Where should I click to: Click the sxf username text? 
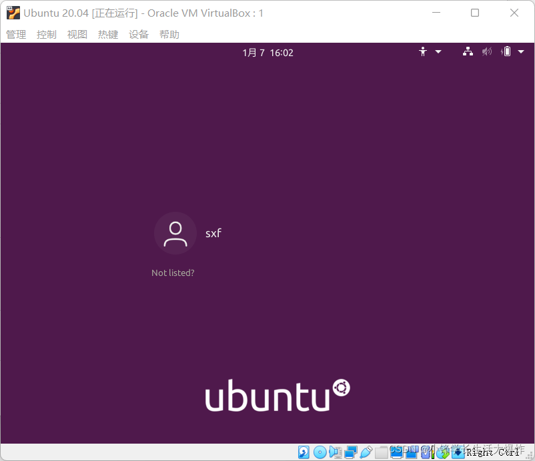click(x=213, y=233)
